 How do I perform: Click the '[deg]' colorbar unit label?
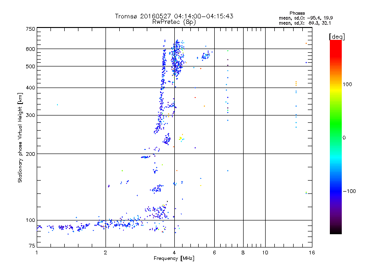pos(337,37)
